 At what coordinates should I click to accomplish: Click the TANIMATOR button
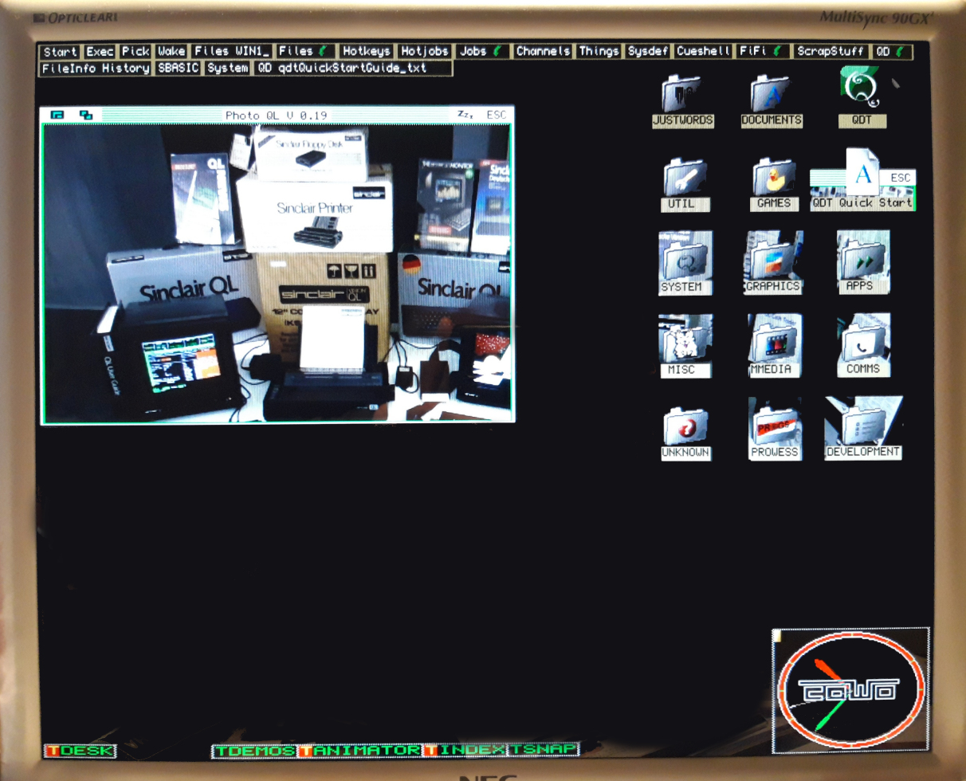click(x=361, y=751)
